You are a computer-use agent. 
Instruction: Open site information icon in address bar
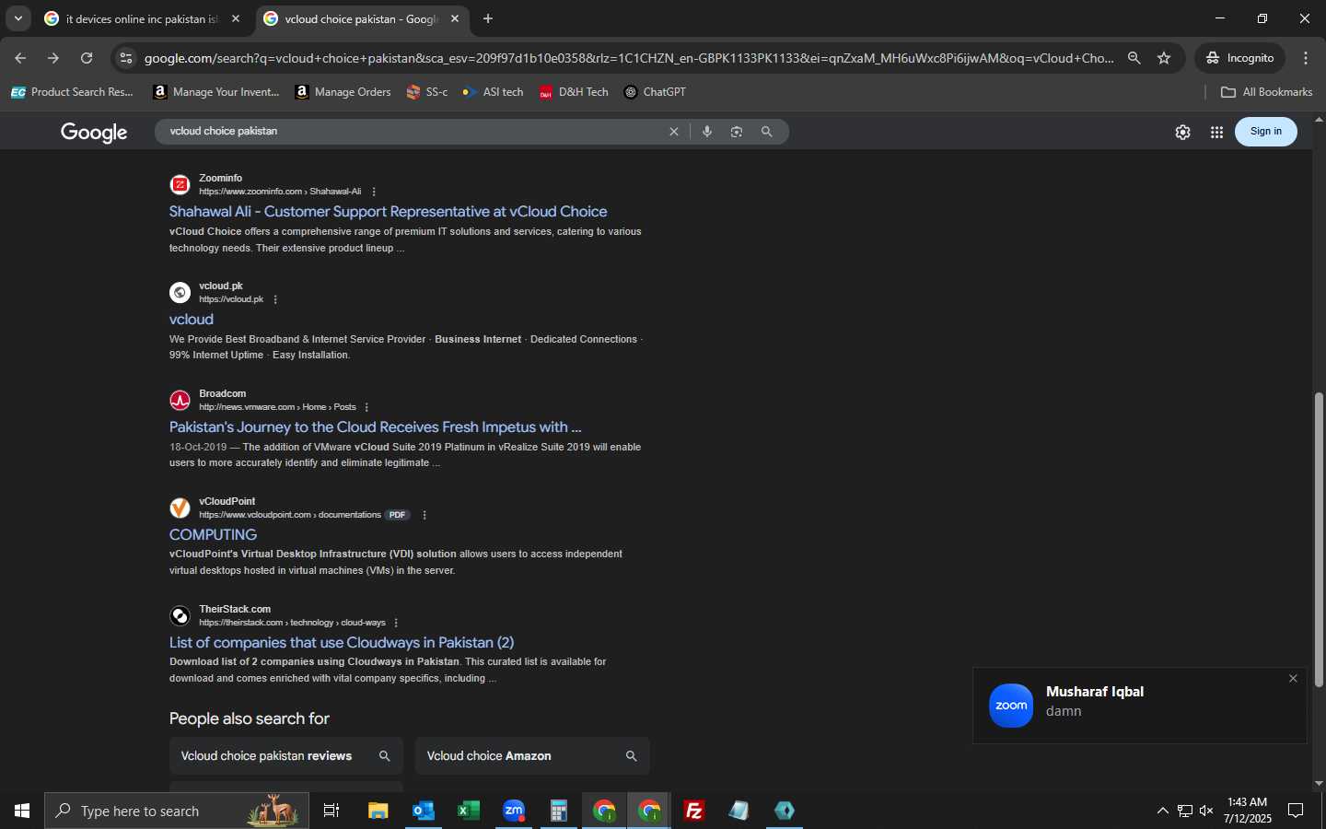[x=126, y=58]
